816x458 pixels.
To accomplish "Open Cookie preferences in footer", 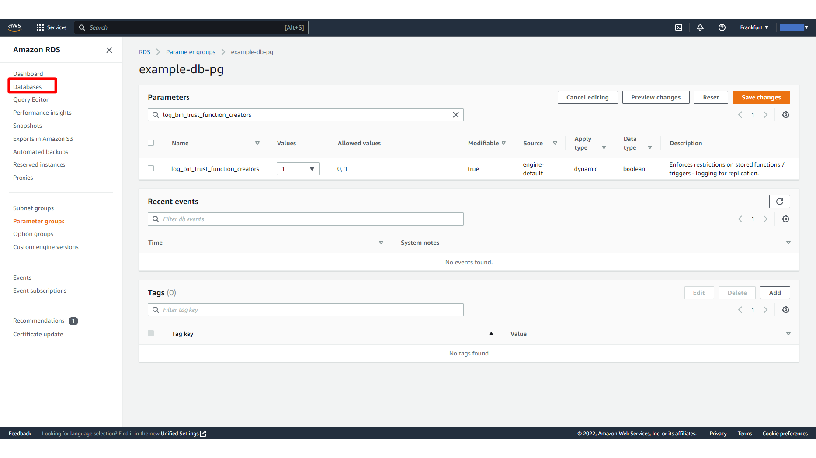I will click(785, 434).
